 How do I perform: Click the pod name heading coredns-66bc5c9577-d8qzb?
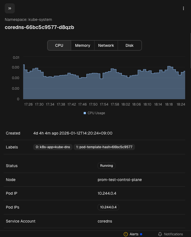[x=39, y=27]
